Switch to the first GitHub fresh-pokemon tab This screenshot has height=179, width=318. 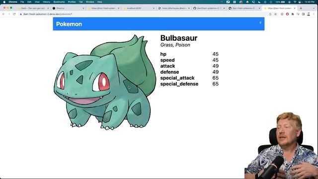(209, 8)
